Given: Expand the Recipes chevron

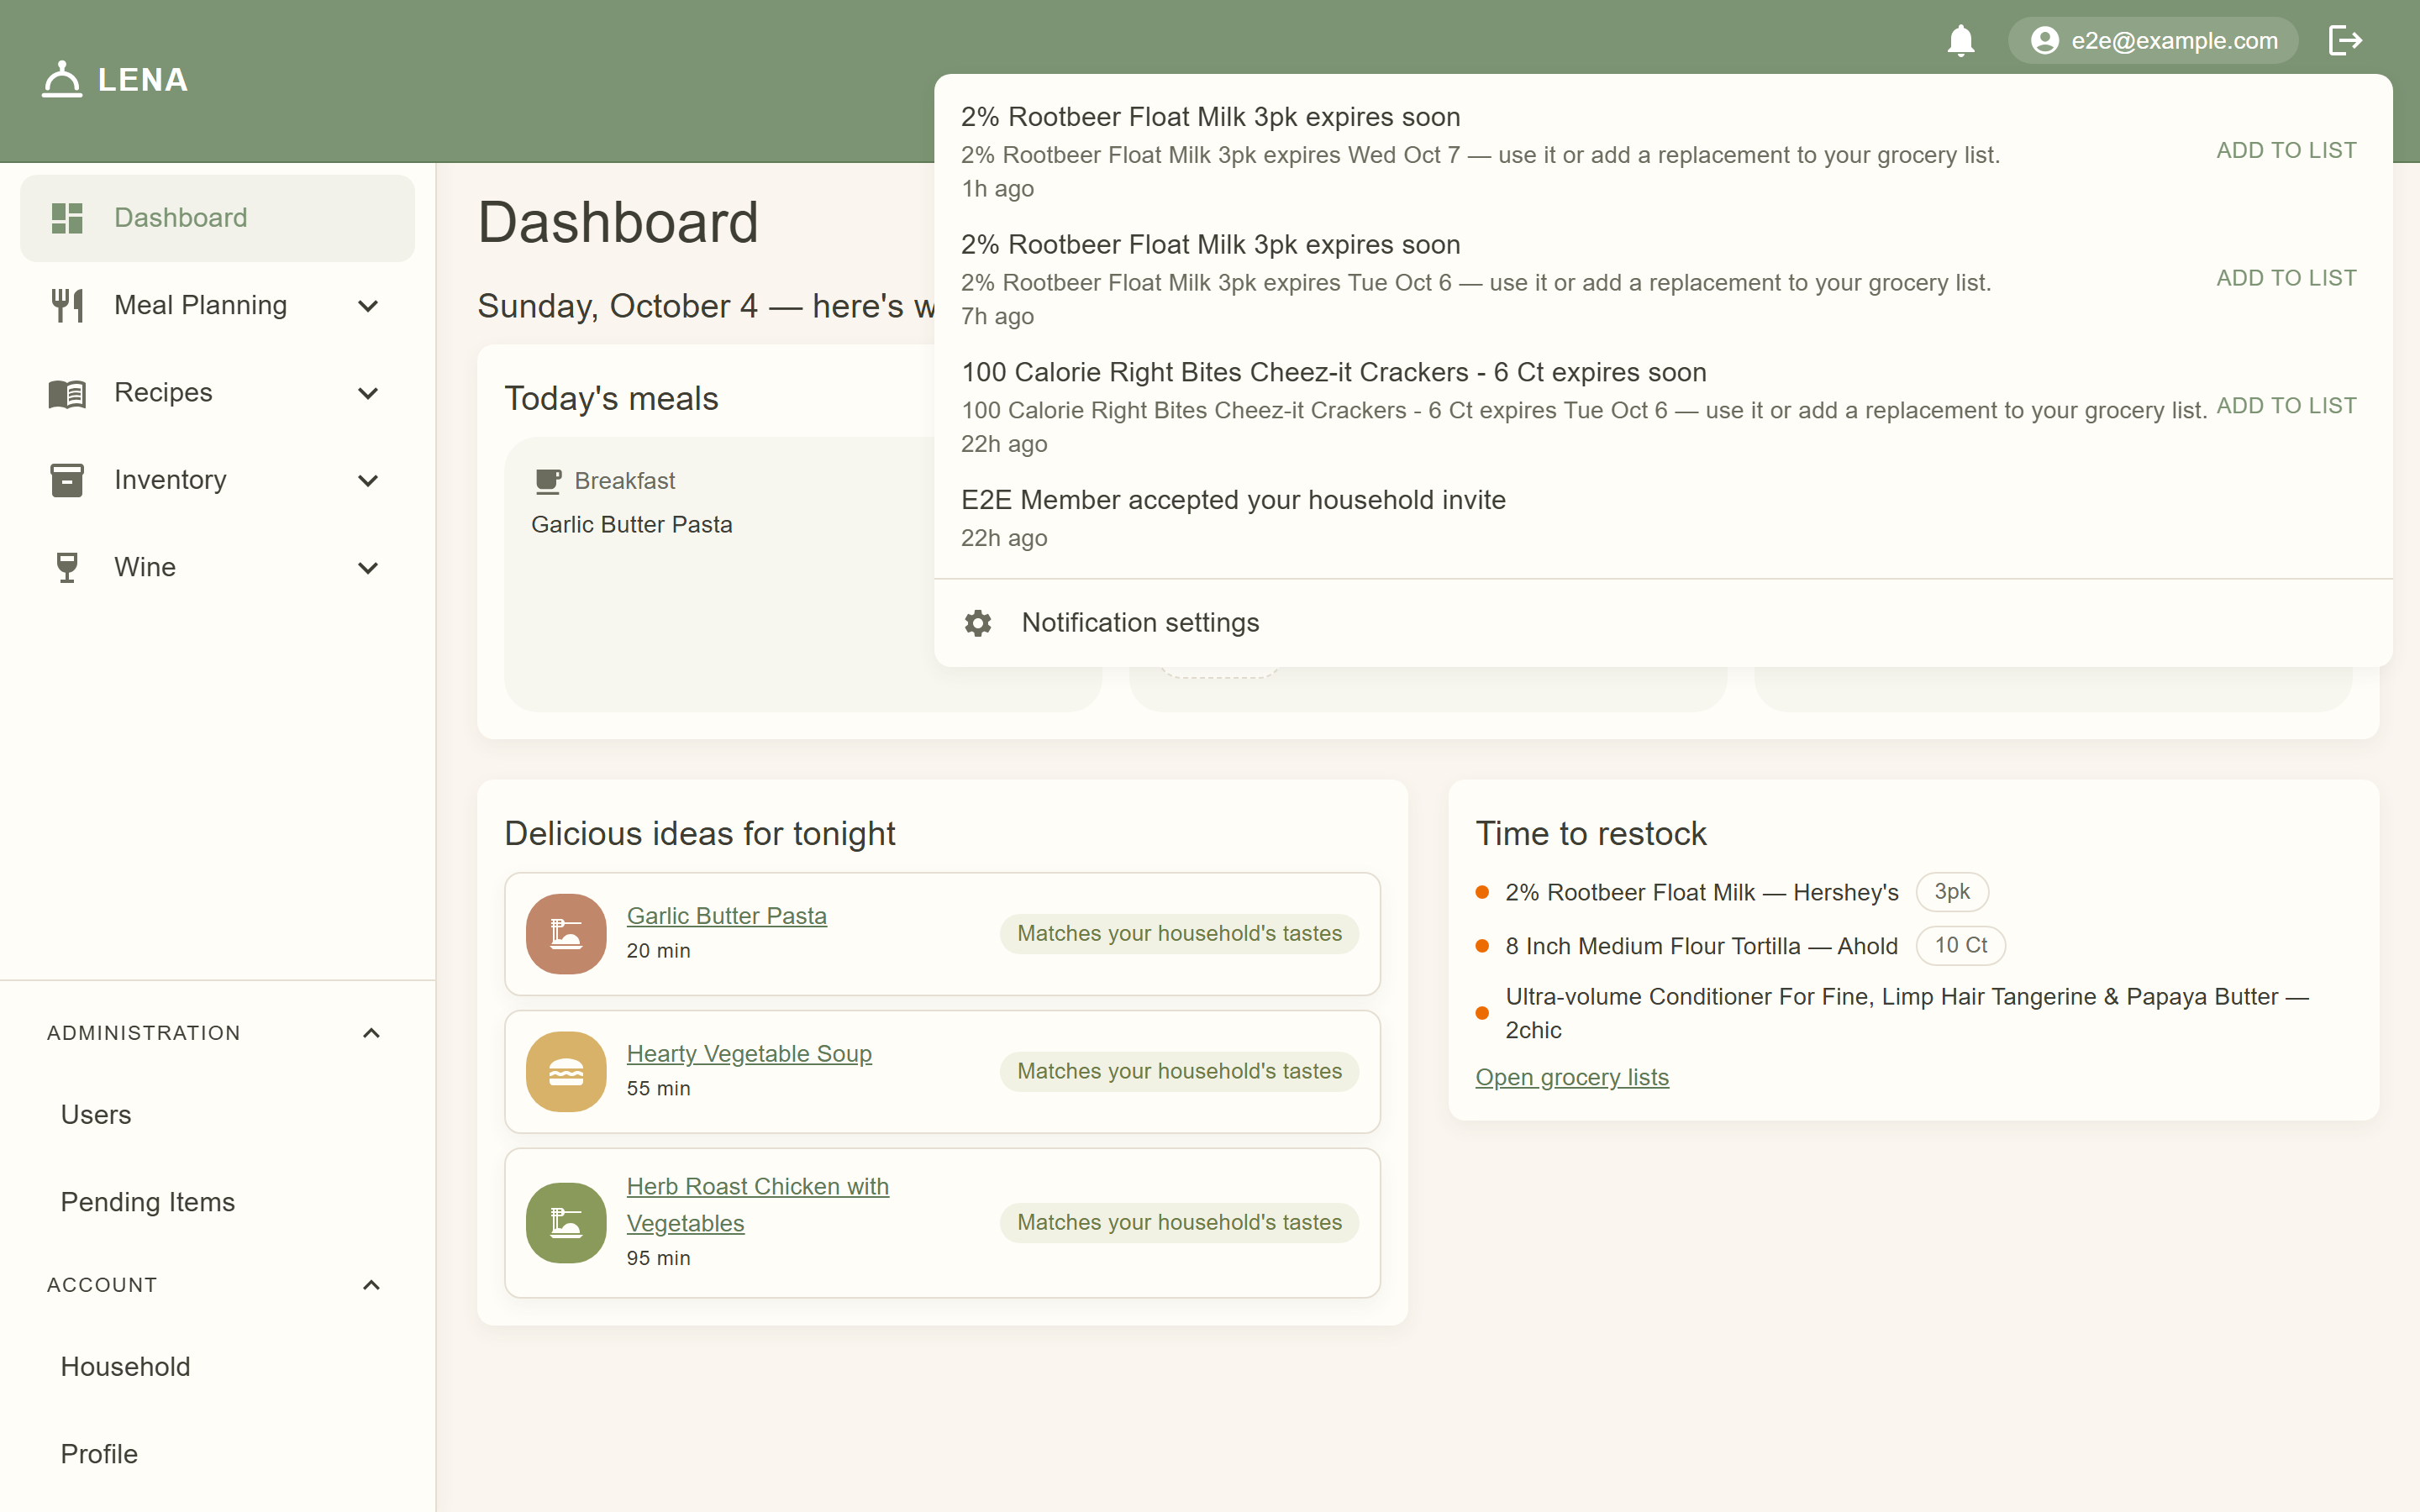Looking at the screenshot, I should click(x=368, y=393).
